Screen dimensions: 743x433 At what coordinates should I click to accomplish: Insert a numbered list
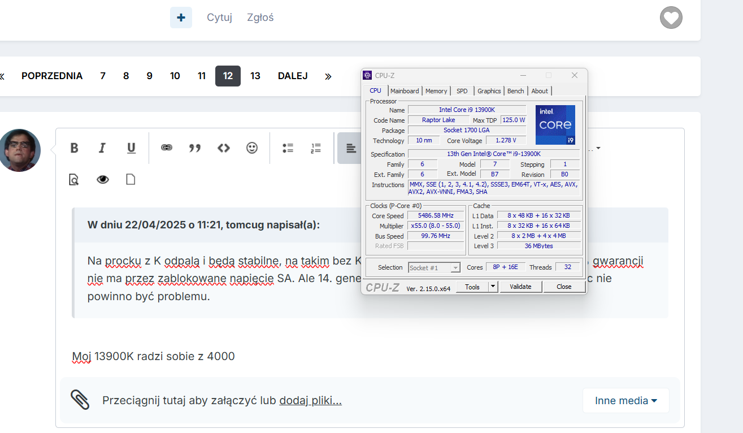pos(316,148)
